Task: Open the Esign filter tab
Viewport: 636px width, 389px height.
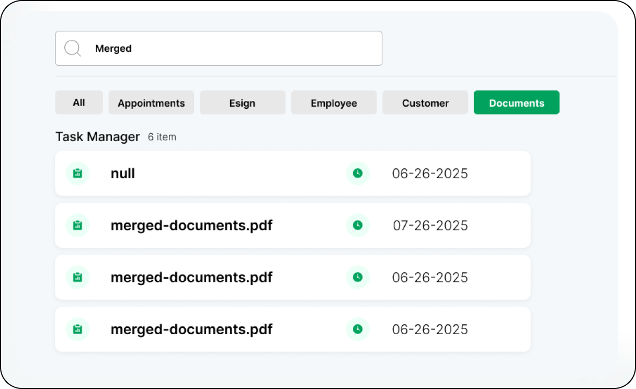Action: click(x=242, y=102)
